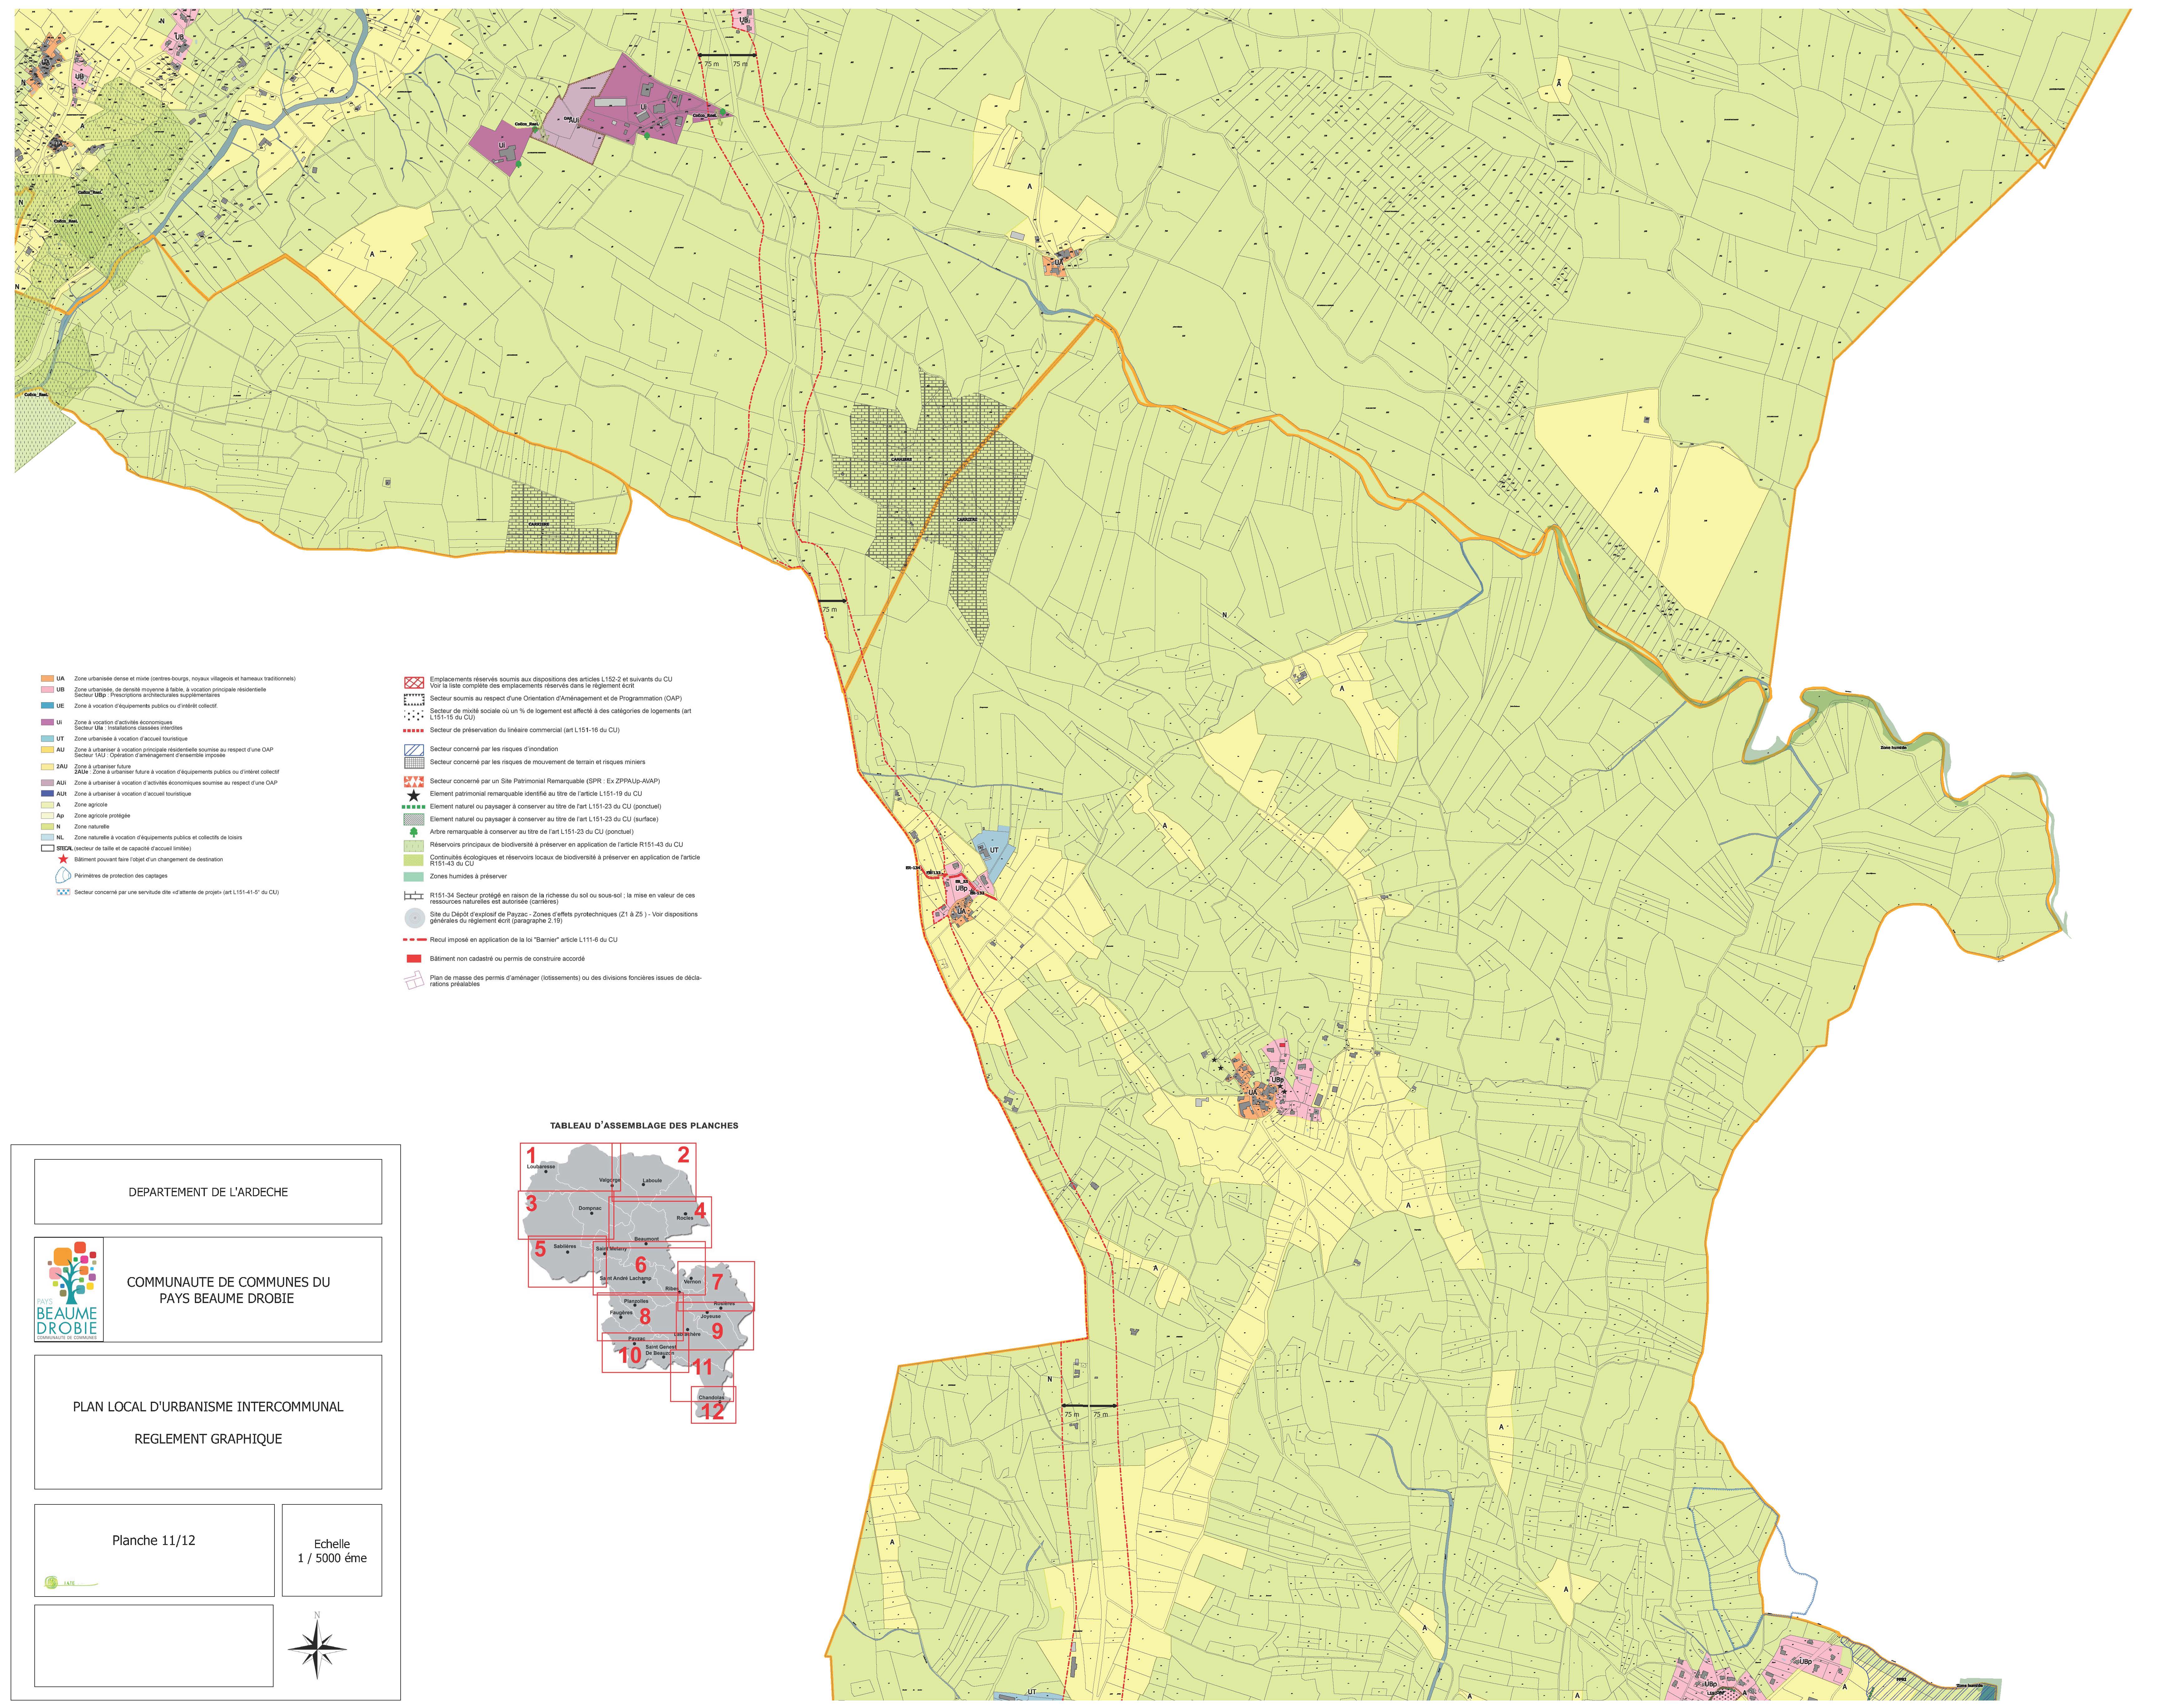2158x1708 pixels.
Task: Click the carrières R151-34 bracket symbol
Action: coord(414,896)
